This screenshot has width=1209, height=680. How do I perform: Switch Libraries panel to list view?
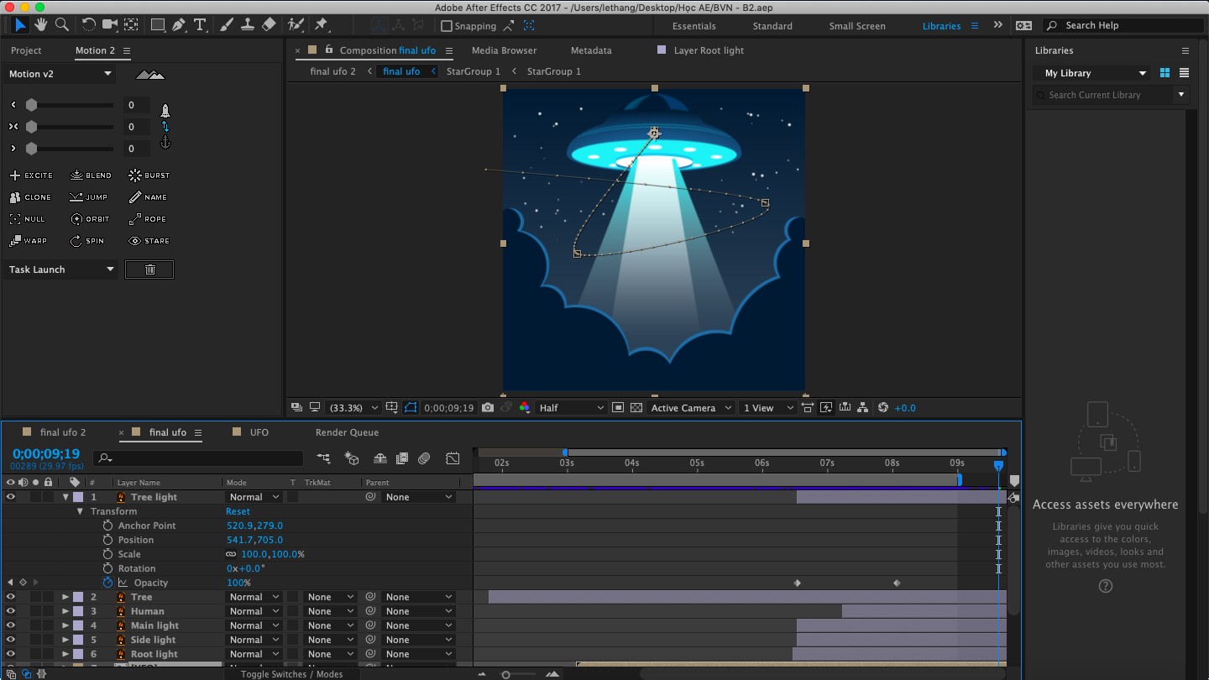[x=1184, y=73]
